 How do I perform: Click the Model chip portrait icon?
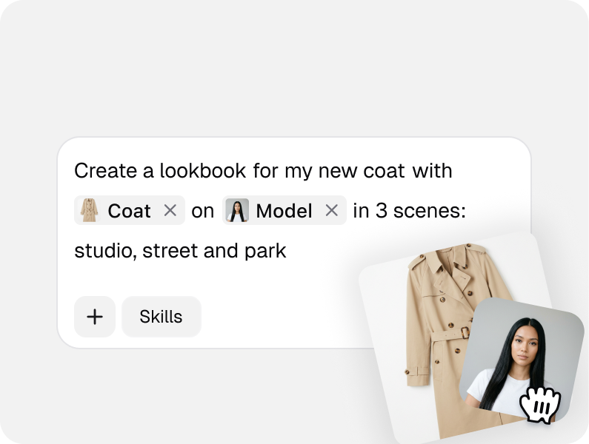237,210
